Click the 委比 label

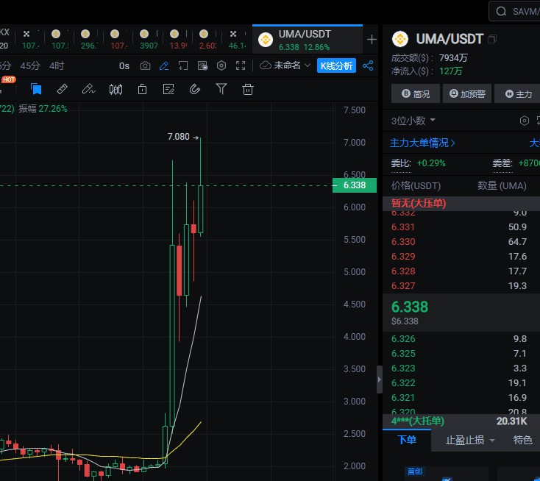pyautogui.click(x=401, y=163)
